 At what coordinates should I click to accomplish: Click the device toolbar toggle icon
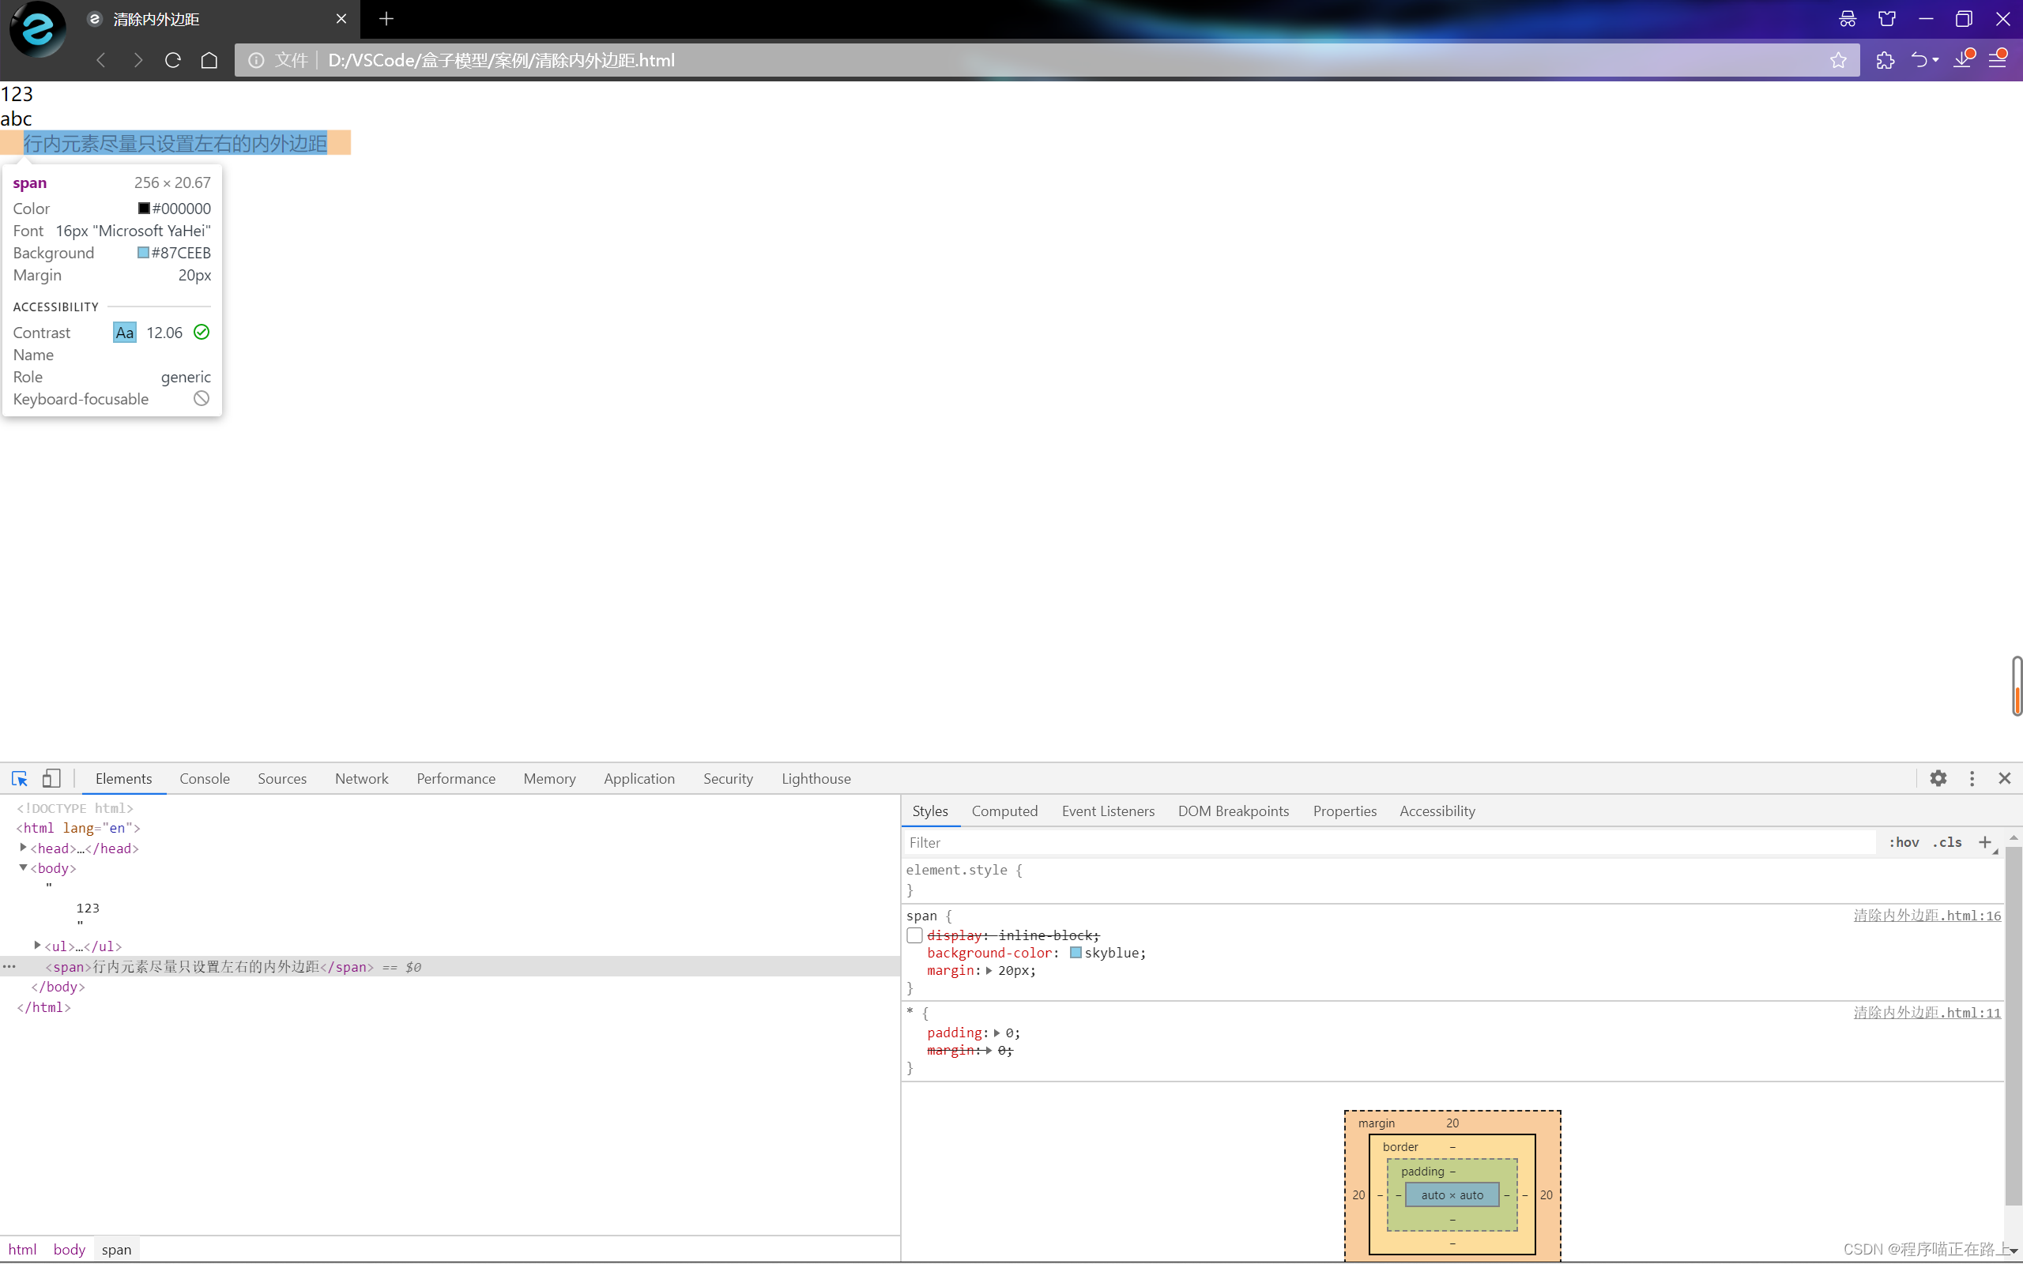[x=51, y=777]
